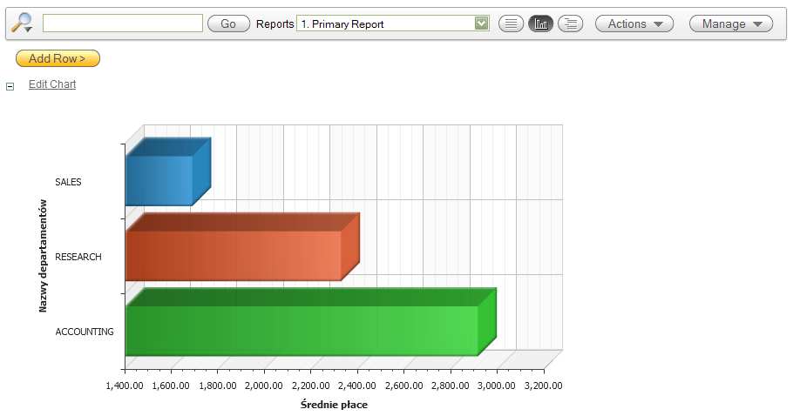Click the RESEARCH axis label
Viewport: 793px width, 416px height.
(78, 257)
